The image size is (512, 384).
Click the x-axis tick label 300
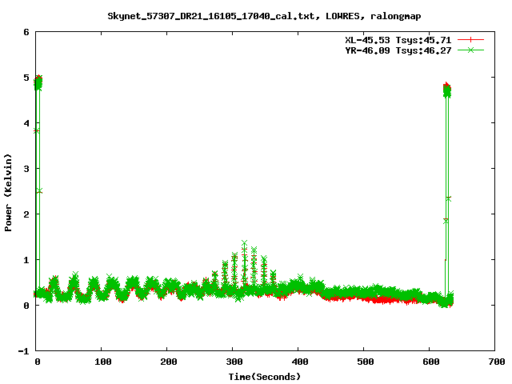[234, 362]
